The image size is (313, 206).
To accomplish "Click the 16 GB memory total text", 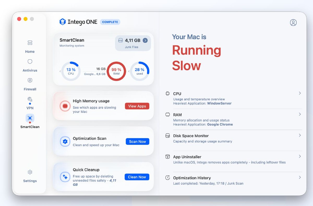I will 101,69.
